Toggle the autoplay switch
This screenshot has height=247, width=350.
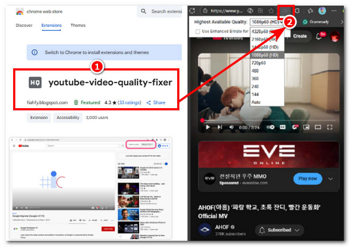click(x=270, y=127)
